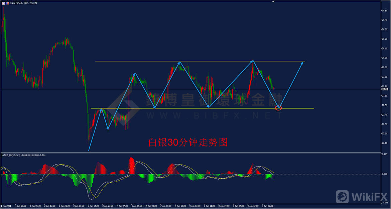Click the 28.00 level on the price scale

pos(384,58)
